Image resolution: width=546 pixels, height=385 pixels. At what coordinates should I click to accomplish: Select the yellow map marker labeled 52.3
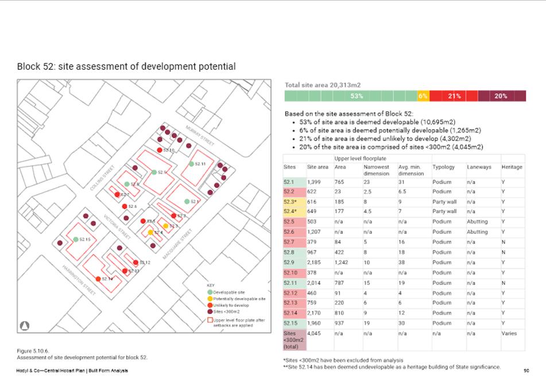coord(166,226)
